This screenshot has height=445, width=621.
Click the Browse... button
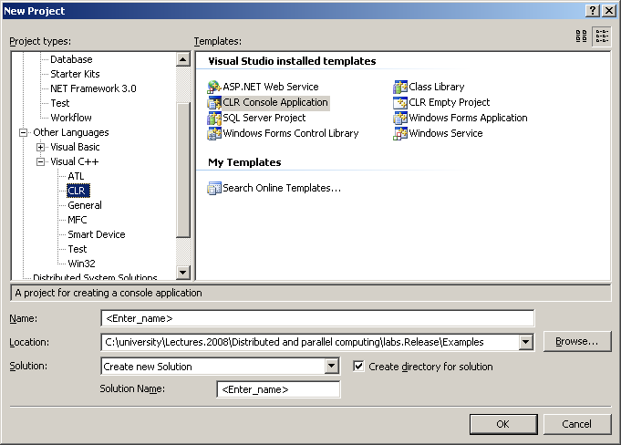coord(577,342)
